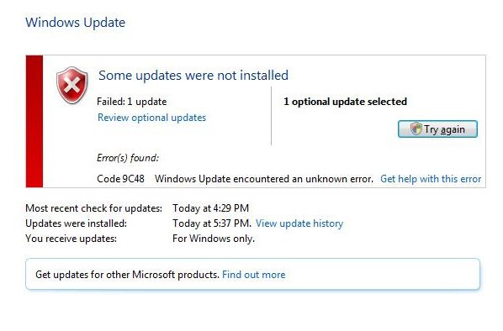503x331 pixels.
Task: Click the UAC shield on Try again
Action: point(416,129)
